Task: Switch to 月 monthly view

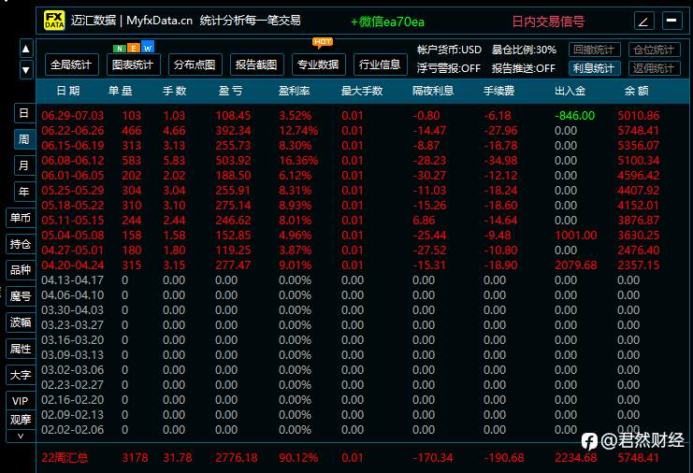Action: 24,165
